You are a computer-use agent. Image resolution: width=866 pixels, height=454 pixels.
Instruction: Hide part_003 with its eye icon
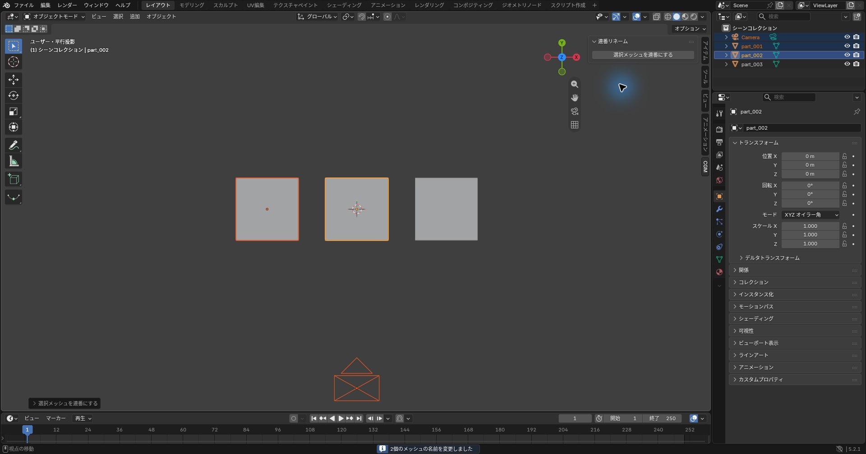coord(847,64)
